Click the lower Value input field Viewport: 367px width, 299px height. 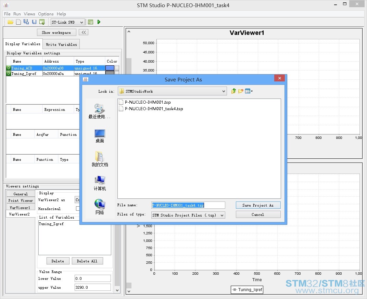tap(92, 278)
